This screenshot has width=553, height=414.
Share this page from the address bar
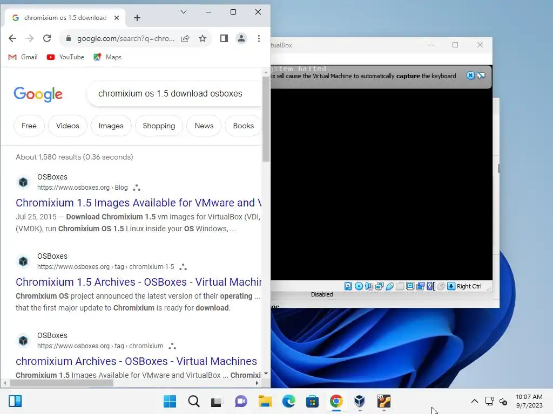click(x=186, y=38)
